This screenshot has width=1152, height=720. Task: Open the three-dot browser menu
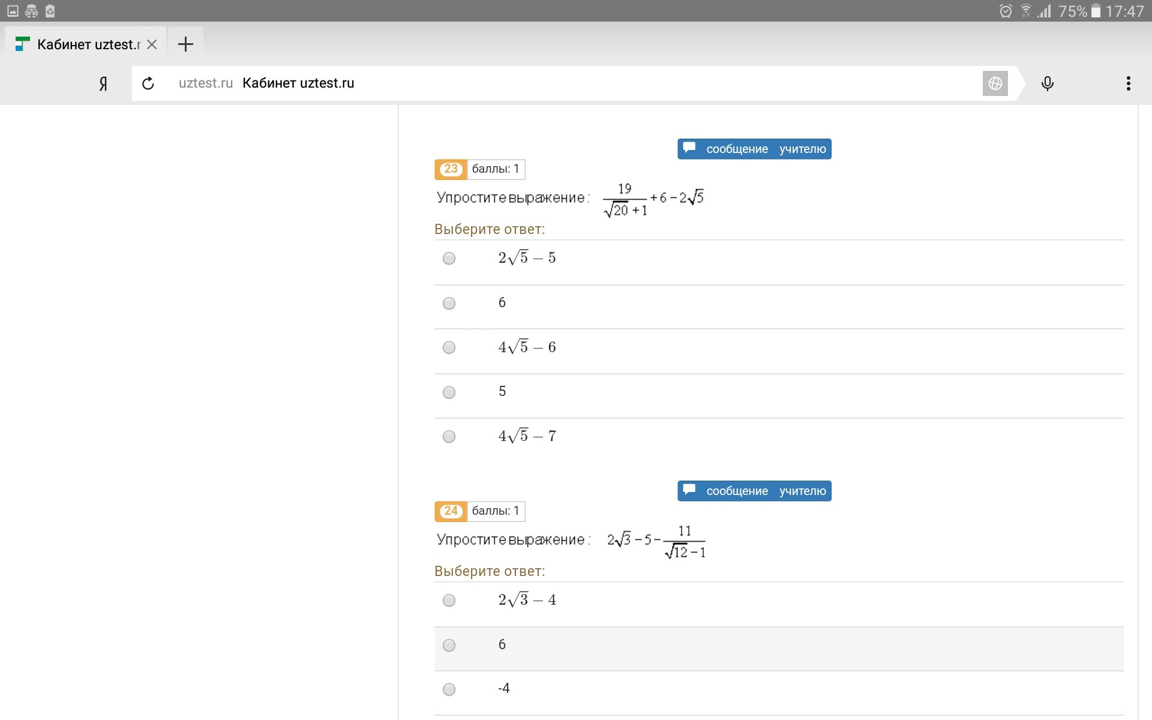click(1128, 83)
